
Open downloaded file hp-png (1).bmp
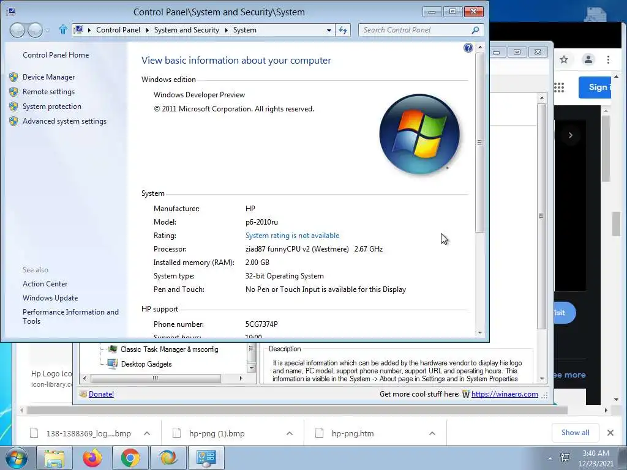(x=216, y=433)
